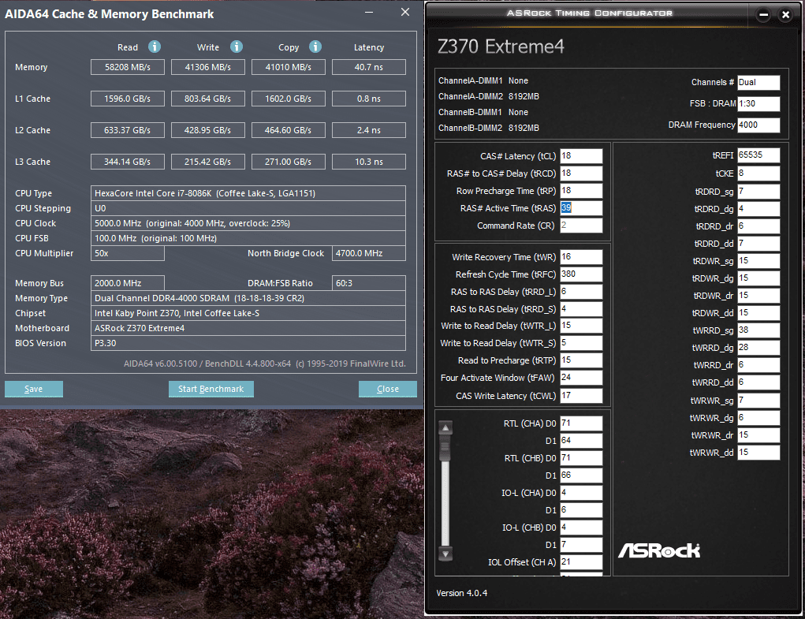This screenshot has width=805, height=619.
Task: Click the IOL Offset (CH A) field
Action: [581, 562]
